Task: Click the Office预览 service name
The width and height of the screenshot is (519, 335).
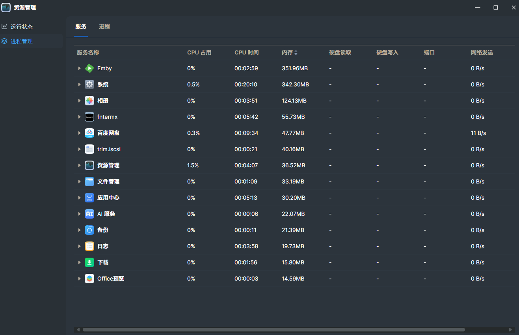Action: pos(111,279)
